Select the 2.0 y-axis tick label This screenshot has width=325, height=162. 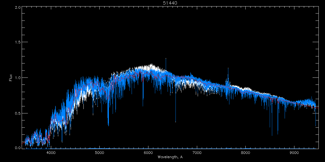(x=18, y=7)
